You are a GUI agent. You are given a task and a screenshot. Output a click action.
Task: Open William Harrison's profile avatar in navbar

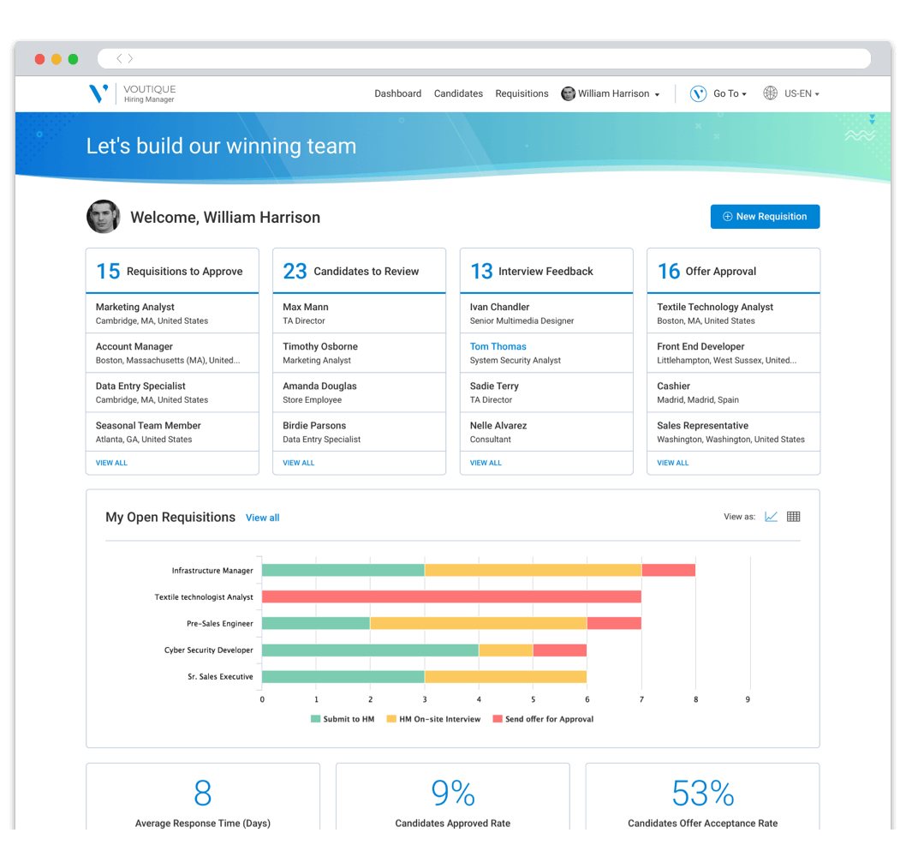coord(568,93)
